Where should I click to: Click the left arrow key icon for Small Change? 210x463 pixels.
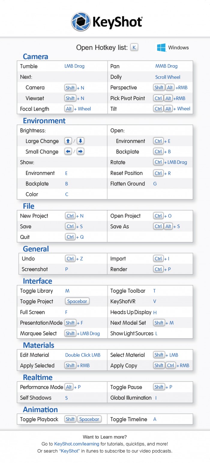(68, 152)
